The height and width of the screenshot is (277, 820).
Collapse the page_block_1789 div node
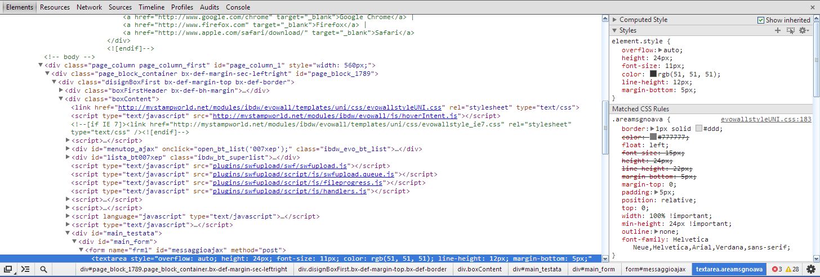tap(48, 74)
